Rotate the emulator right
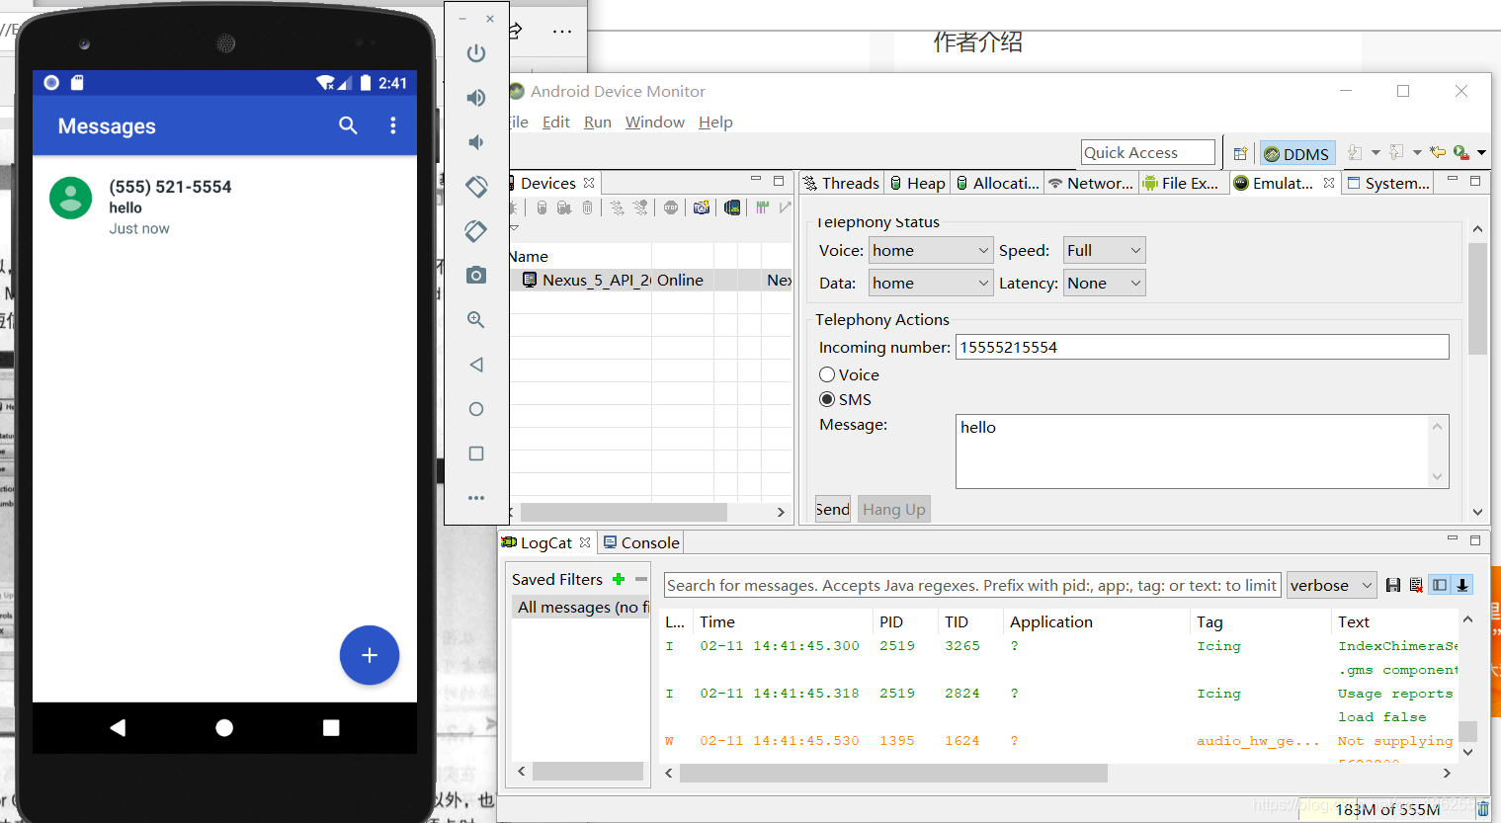The image size is (1501, 823). (x=476, y=231)
